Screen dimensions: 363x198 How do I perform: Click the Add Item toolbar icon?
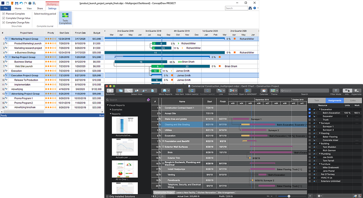click(180, 91)
